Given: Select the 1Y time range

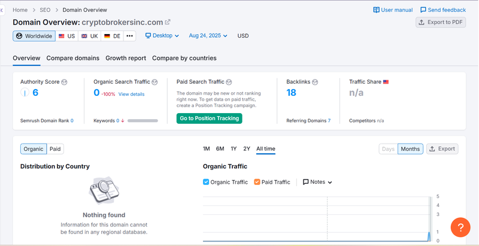Looking at the screenshot, I should pyautogui.click(x=234, y=148).
